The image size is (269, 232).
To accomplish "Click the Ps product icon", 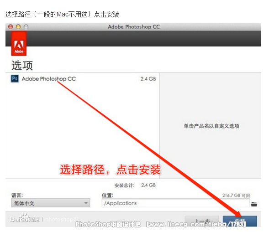I will (x=15, y=78).
